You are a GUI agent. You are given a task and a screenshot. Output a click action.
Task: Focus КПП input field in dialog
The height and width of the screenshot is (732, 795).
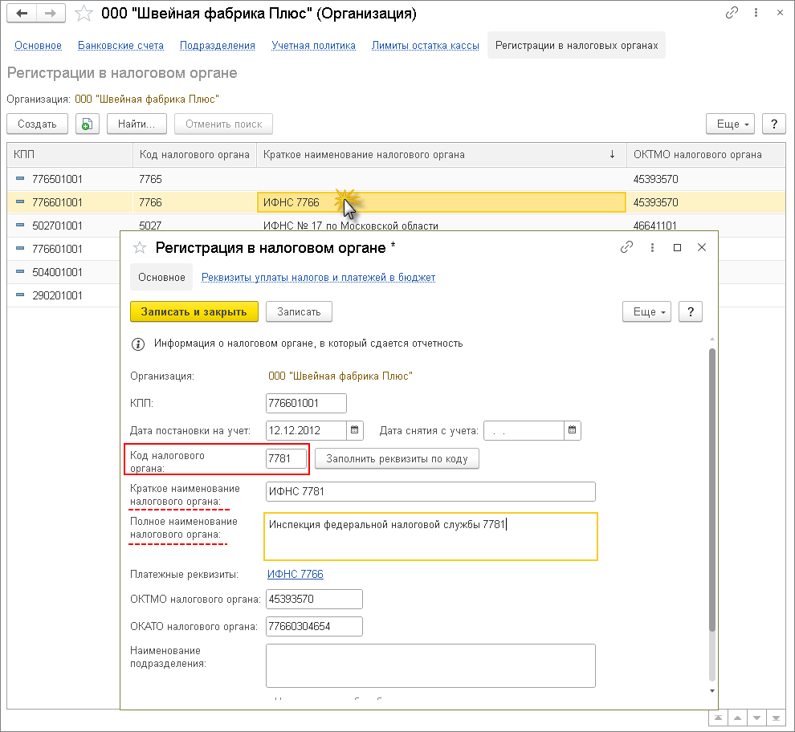[306, 404]
